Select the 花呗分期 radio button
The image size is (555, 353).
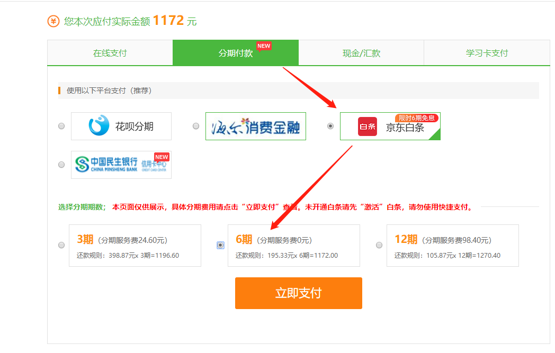[61, 126]
